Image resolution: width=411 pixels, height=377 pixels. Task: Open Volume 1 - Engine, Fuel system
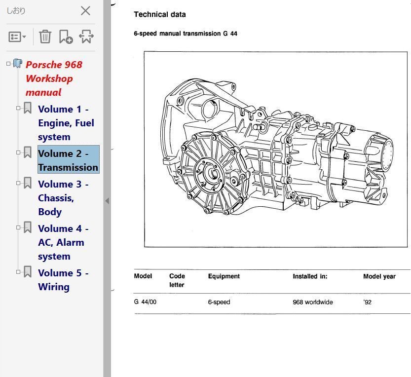66,123
